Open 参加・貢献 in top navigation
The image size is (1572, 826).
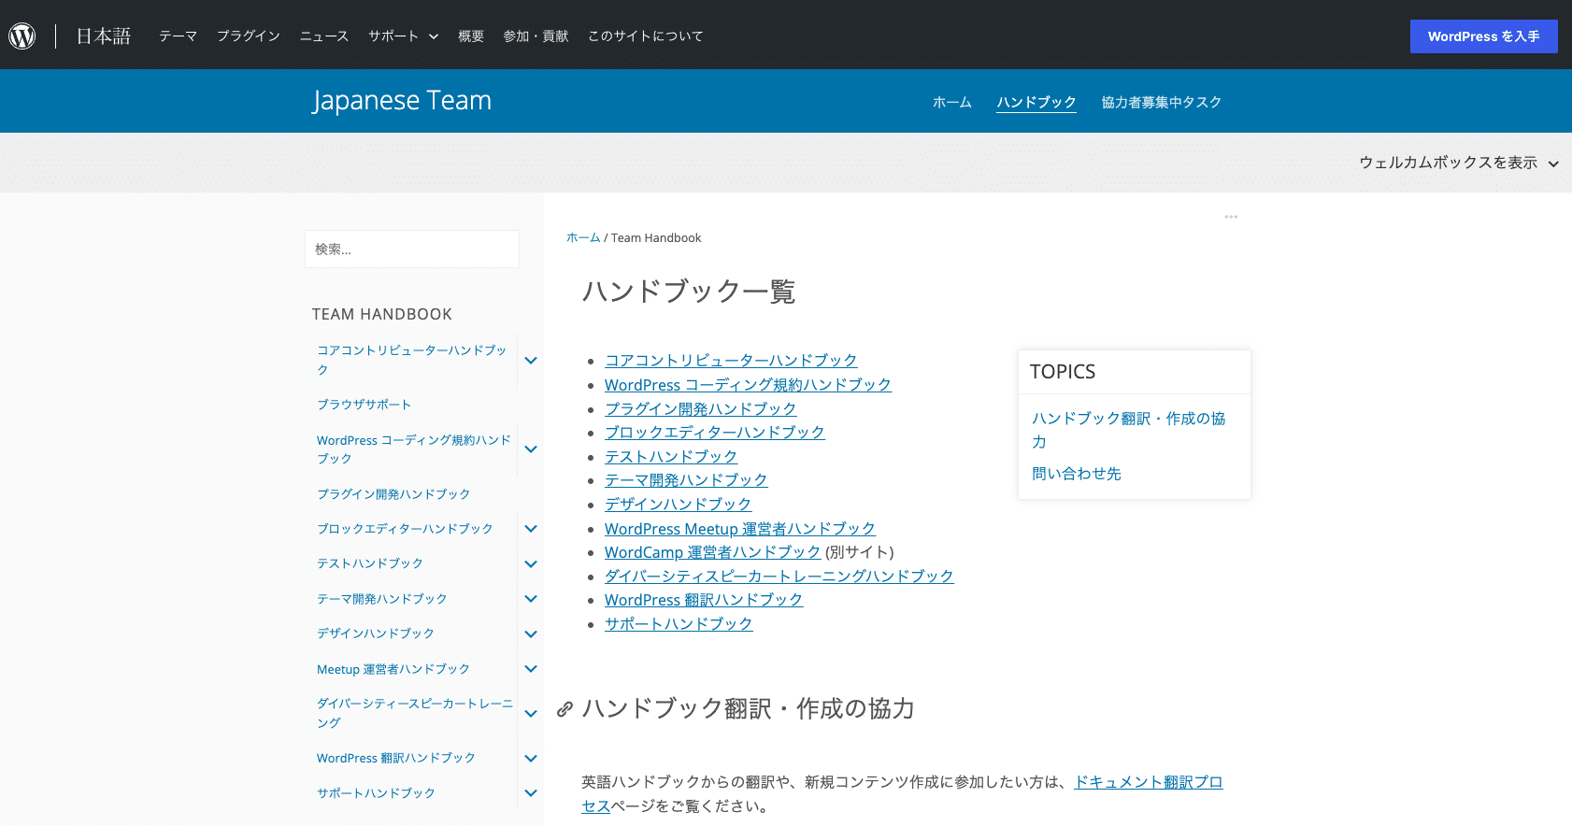click(x=536, y=36)
